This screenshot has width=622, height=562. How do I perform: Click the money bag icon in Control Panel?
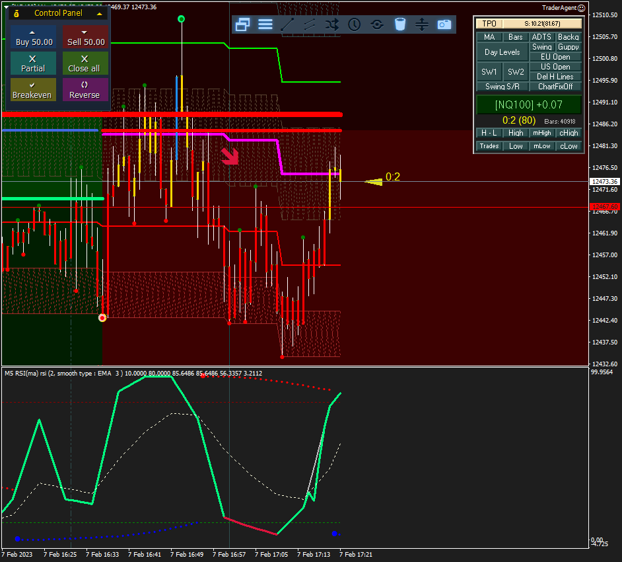click(17, 13)
